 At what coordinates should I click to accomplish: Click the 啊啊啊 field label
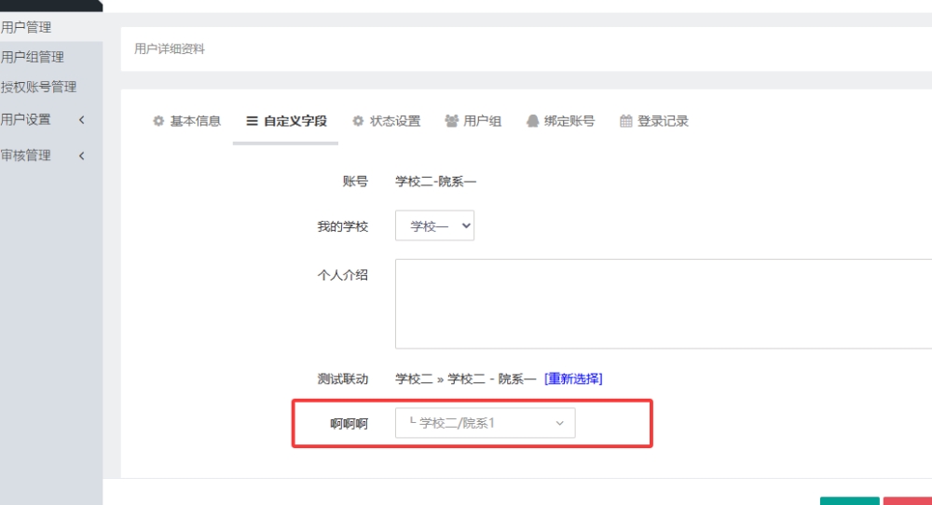pos(349,424)
